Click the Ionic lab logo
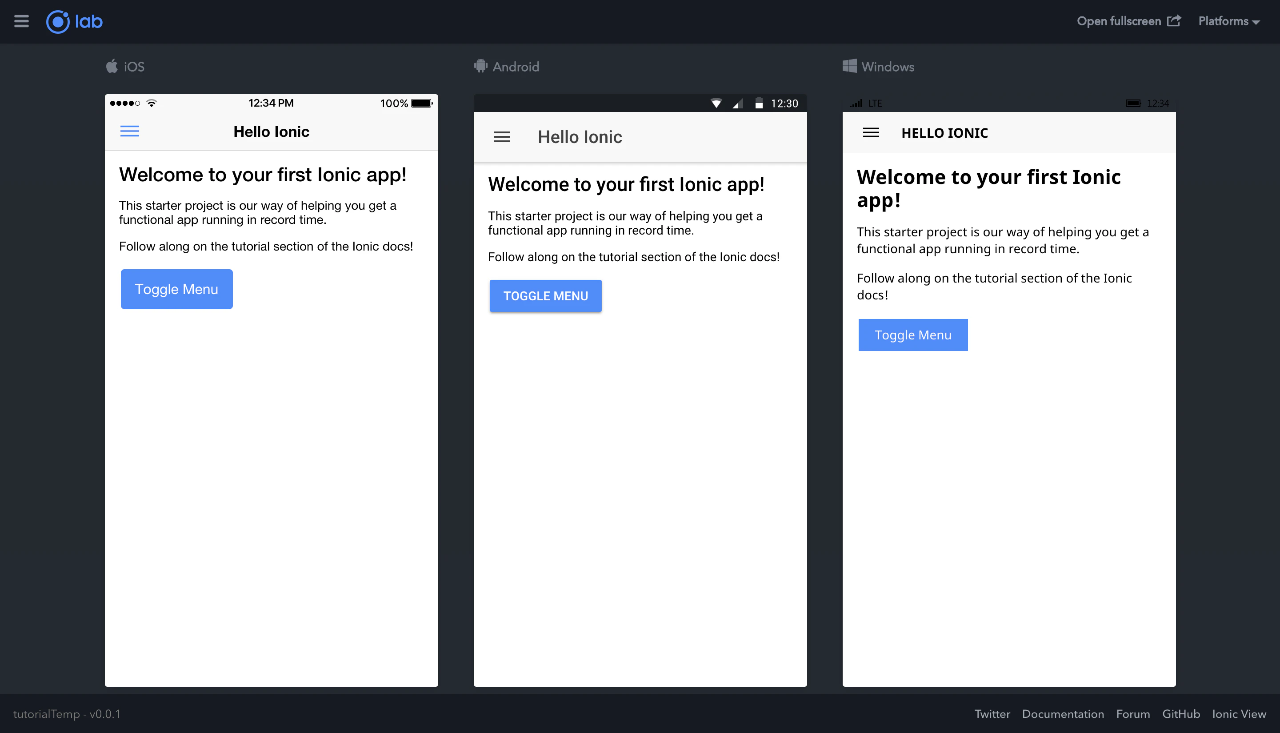The image size is (1280, 733). (x=75, y=22)
